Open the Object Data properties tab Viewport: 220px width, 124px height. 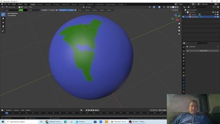coord(184,89)
